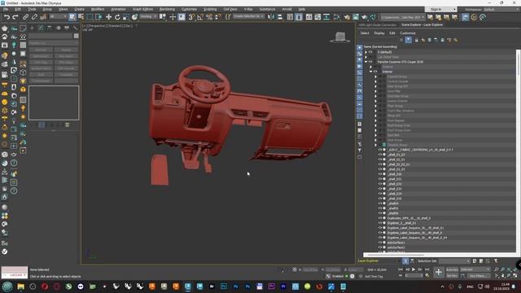Click the Set Key button
521x293 pixels.
pos(452,276)
